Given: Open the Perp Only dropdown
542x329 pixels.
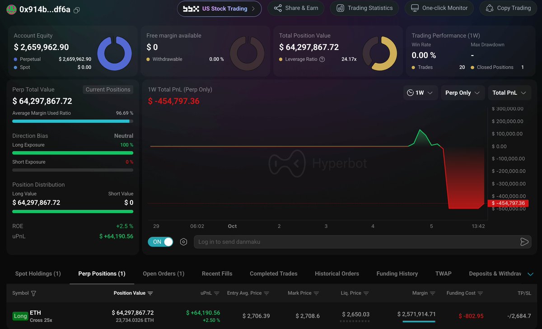Looking at the screenshot, I should [x=463, y=93].
